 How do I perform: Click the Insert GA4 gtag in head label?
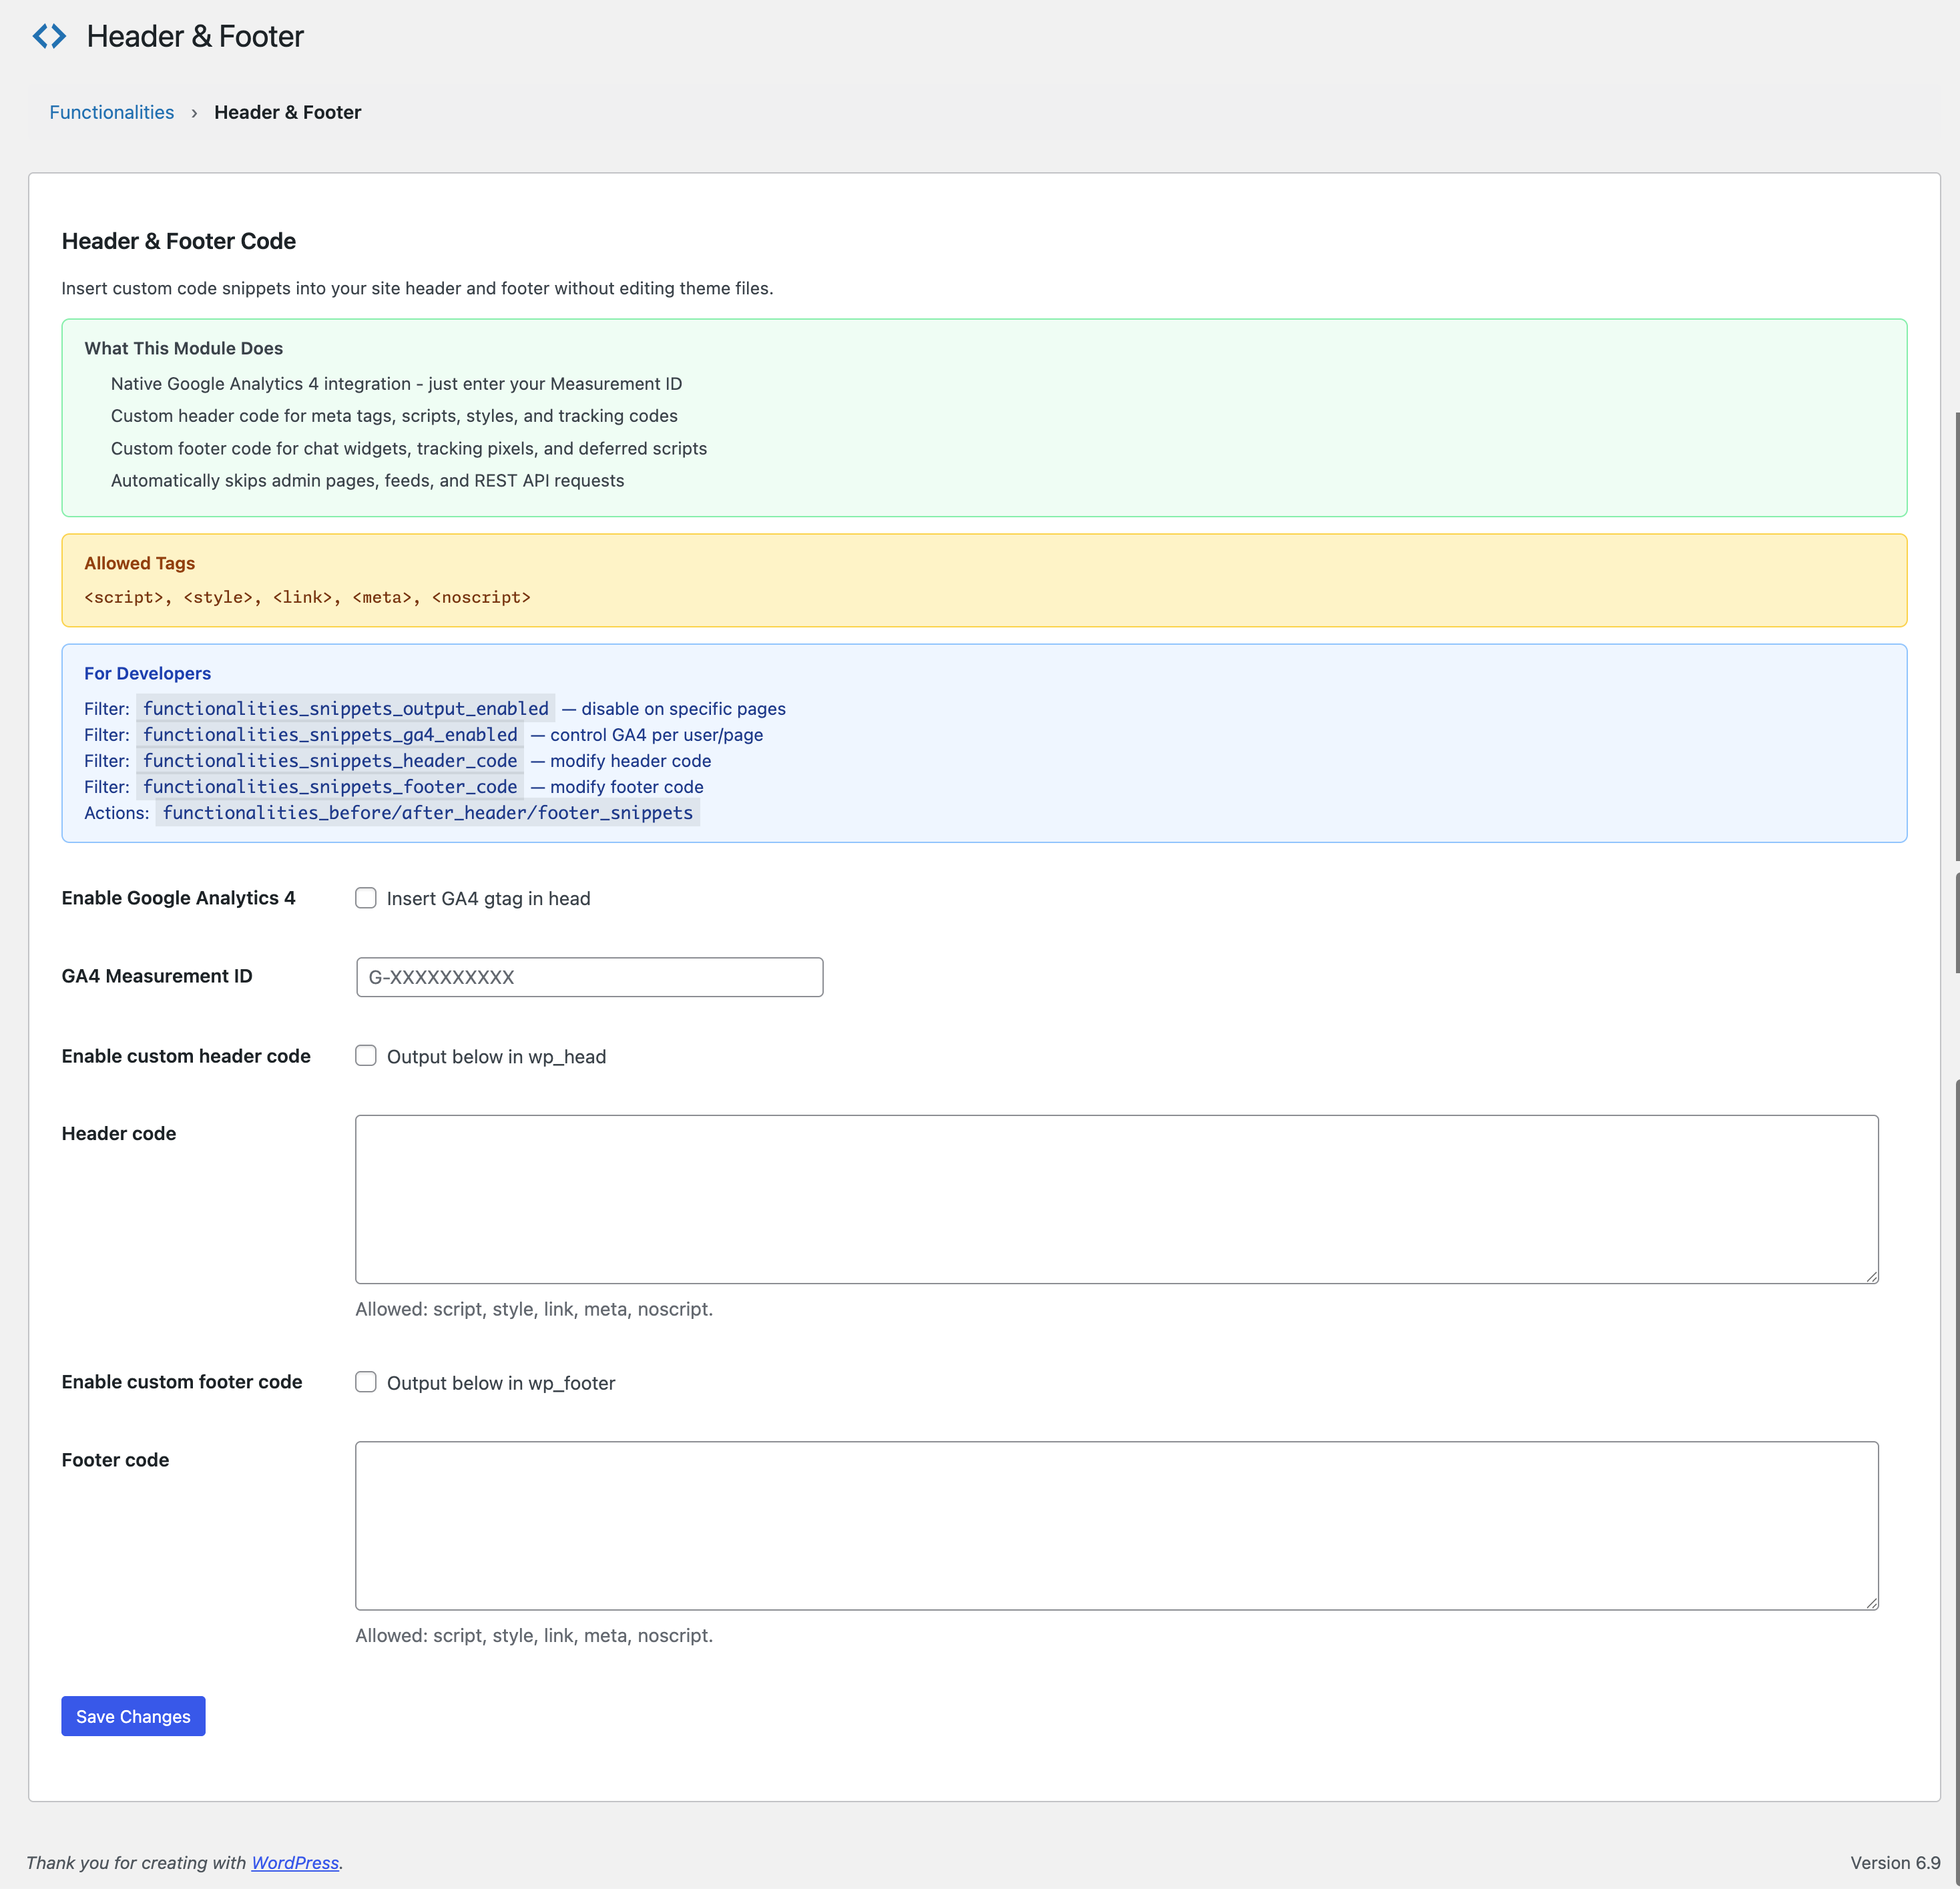488,898
